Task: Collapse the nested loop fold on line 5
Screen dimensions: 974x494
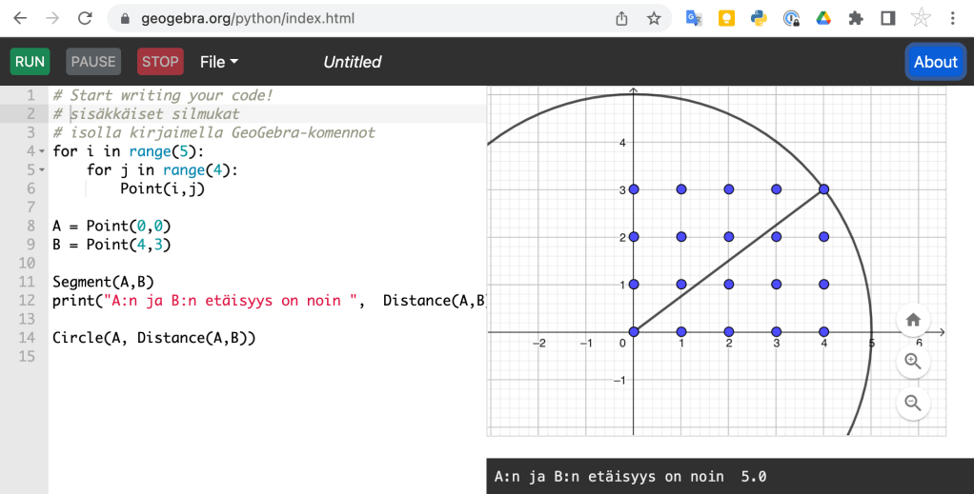Action: (42, 170)
